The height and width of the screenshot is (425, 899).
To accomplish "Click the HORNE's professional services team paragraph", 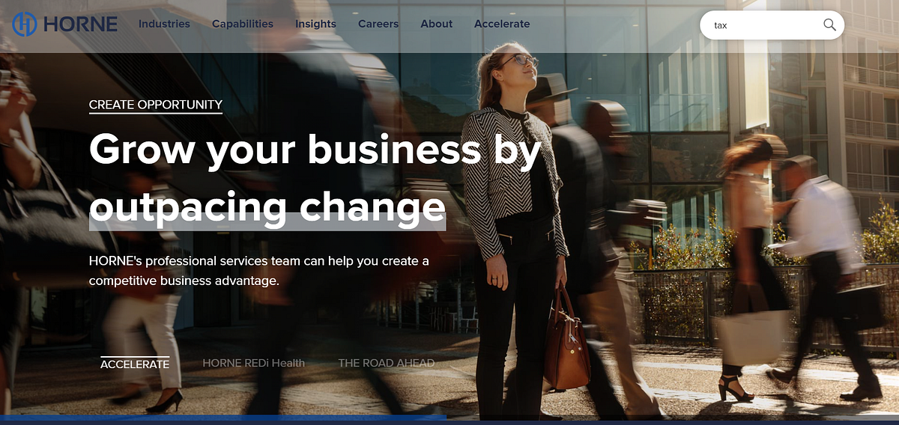I will 259,271.
